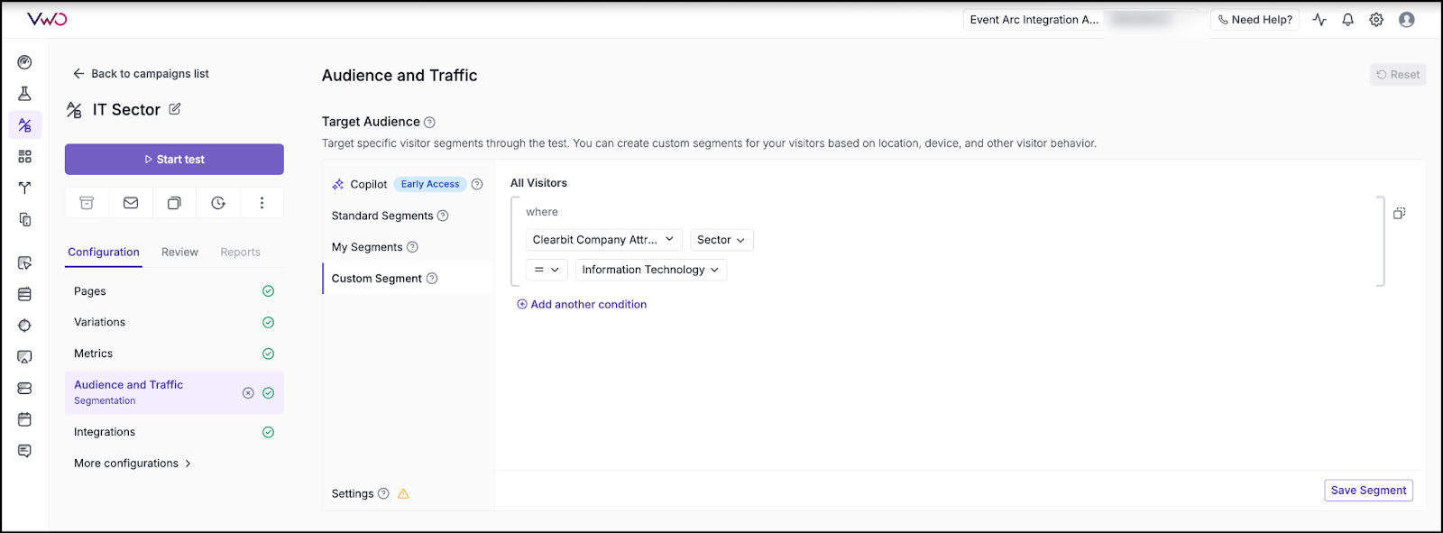Open the Integrations configuration step
Screen dimensions: 1443x533
click(174, 432)
